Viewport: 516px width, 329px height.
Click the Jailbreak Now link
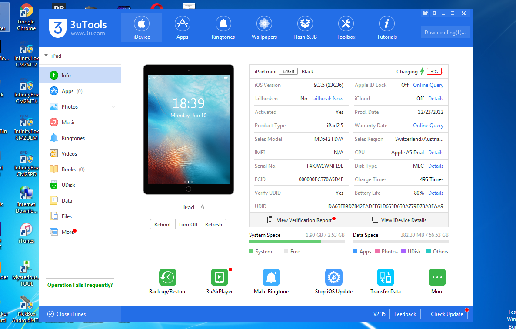click(327, 98)
